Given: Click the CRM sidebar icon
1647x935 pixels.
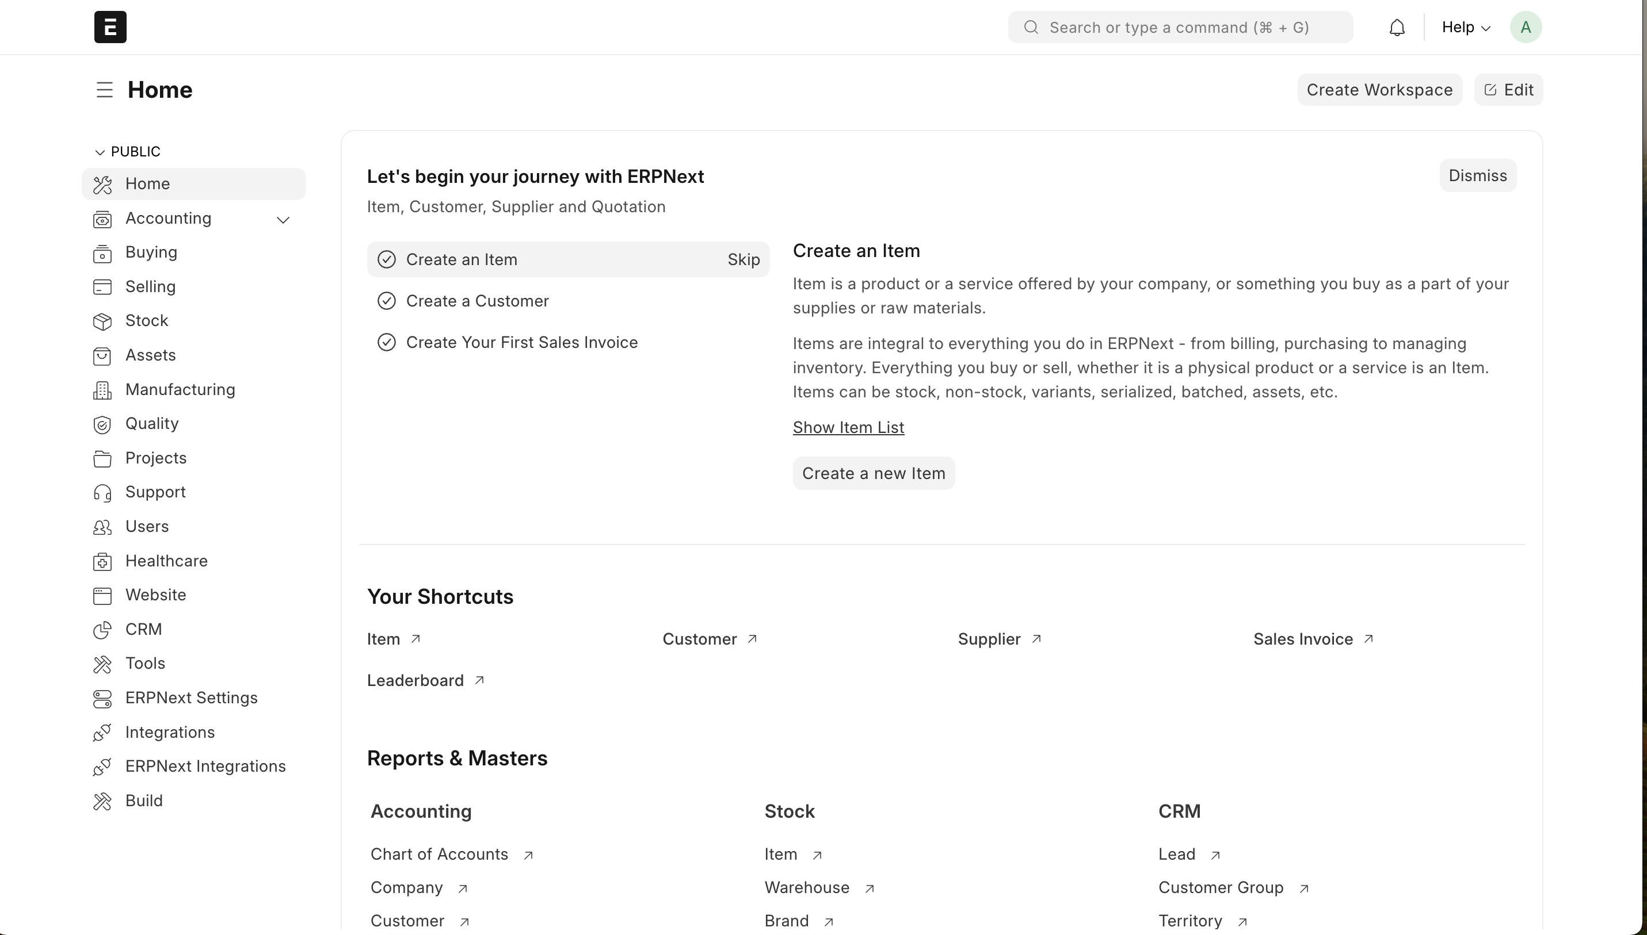Looking at the screenshot, I should (103, 630).
